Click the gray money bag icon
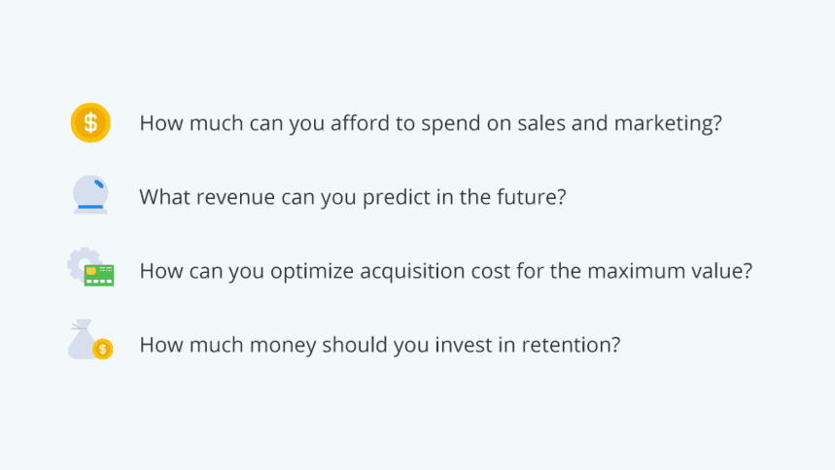 click(x=84, y=339)
